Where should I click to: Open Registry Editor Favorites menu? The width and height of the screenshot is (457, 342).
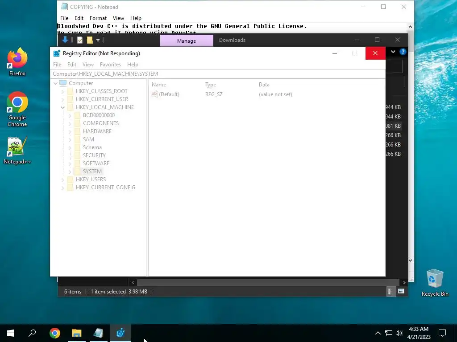coord(110,65)
